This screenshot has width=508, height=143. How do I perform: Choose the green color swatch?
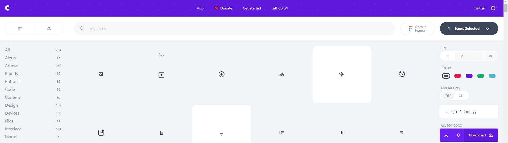click(481, 76)
